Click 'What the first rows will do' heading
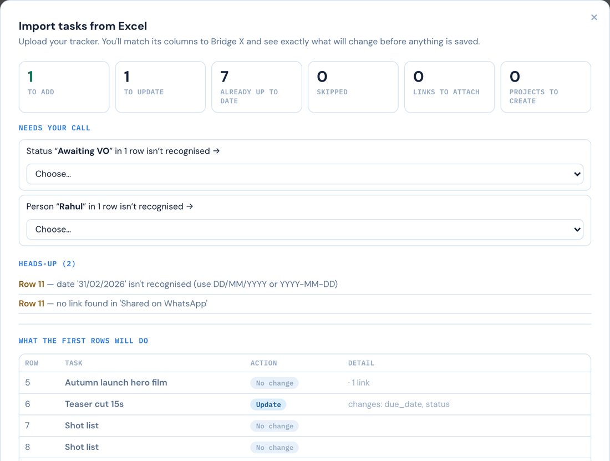This screenshot has width=610, height=461. [x=83, y=341]
